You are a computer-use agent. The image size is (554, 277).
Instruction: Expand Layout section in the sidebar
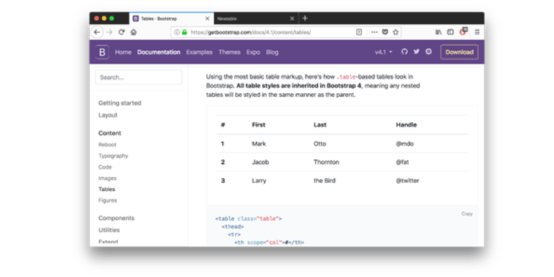point(108,115)
